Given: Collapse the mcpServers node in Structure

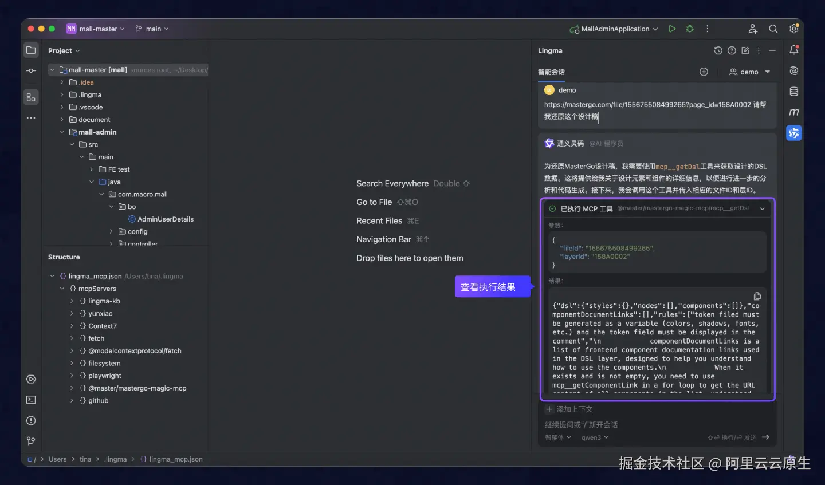Looking at the screenshot, I should click(x=62, y=289).
